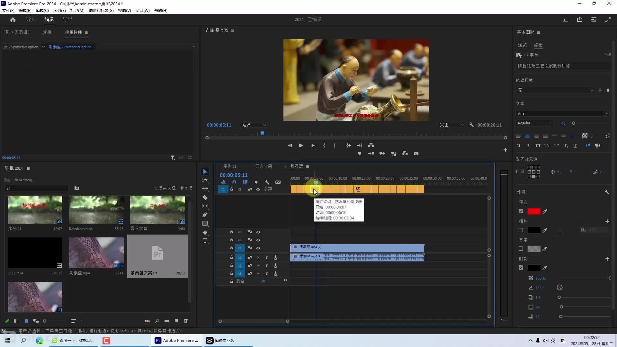Open the track style dropdown showing 无

pos(555,90)
